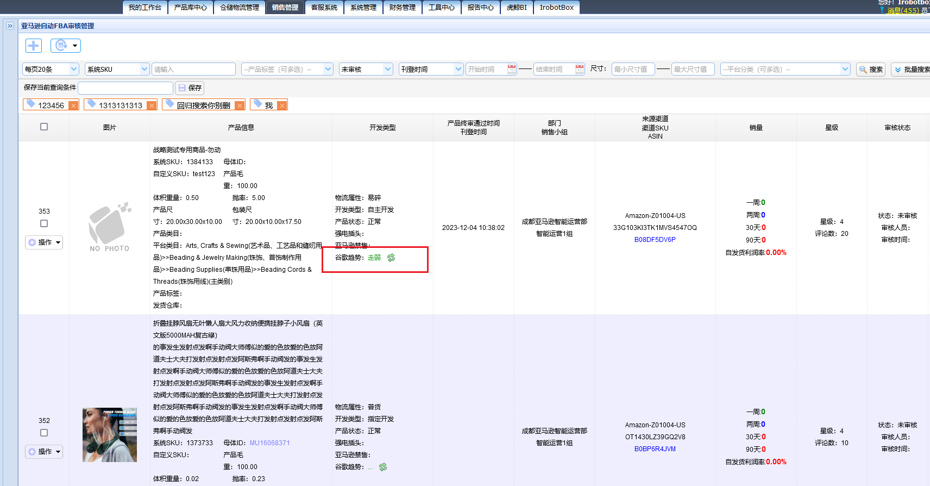Switch to the 仓储物流管理 tab

tap(240, 7)
